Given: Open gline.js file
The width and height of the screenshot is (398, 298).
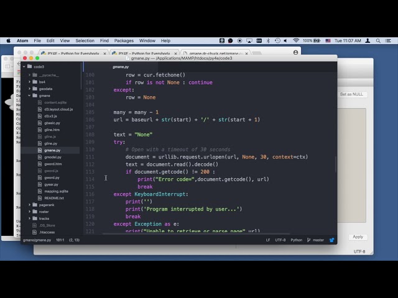Looking at the screenshot, I should coord(50,137).
